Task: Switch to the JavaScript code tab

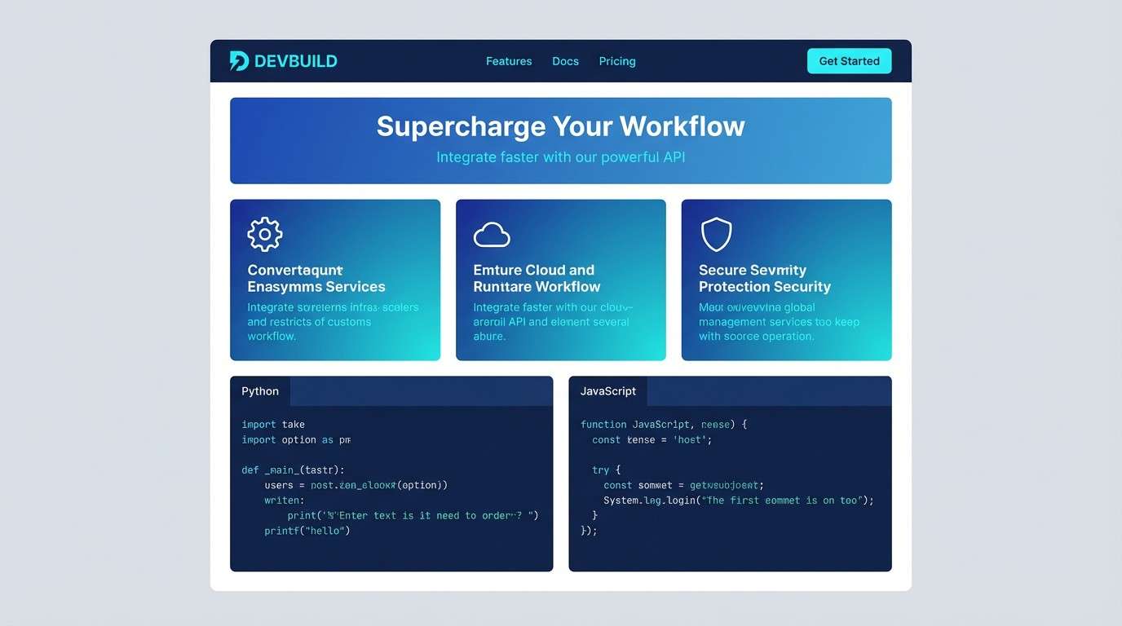Action: pyautogui.click(x=607, y=391)
